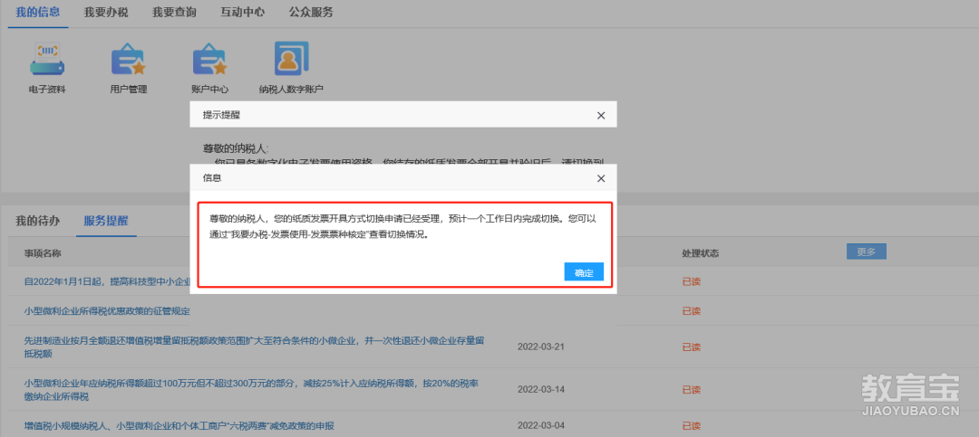Select the 服务提醒 tab
The height and width of the screenshot is (437, 979).
click(106, 221)
